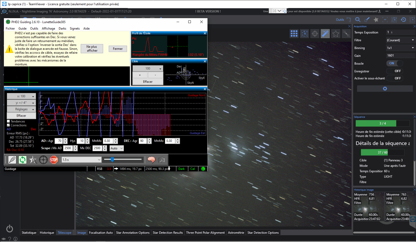Viewport: 416px width, 242px height.
Task: Uncheck the Corrections checkbox
Action: [x=8, y=125]
